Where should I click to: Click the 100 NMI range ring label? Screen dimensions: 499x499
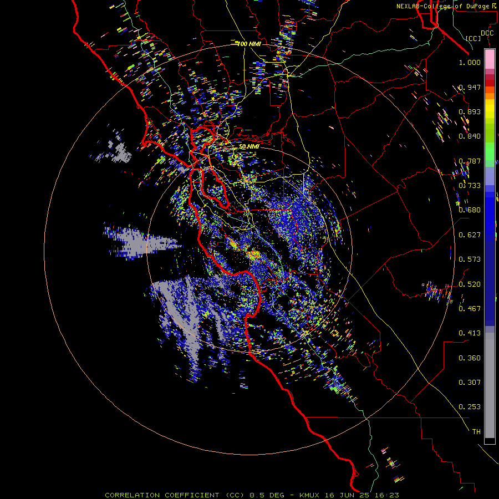(249, 44)
